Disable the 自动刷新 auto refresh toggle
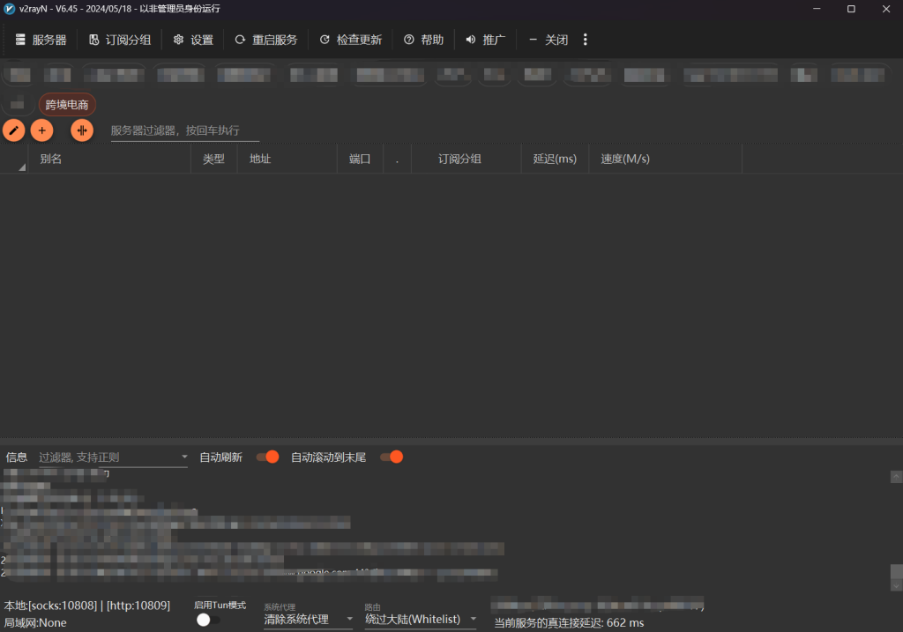903x632 pixels. (x=267, y=457)
